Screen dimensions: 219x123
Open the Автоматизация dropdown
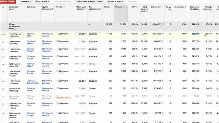click(x=116, y=1)
